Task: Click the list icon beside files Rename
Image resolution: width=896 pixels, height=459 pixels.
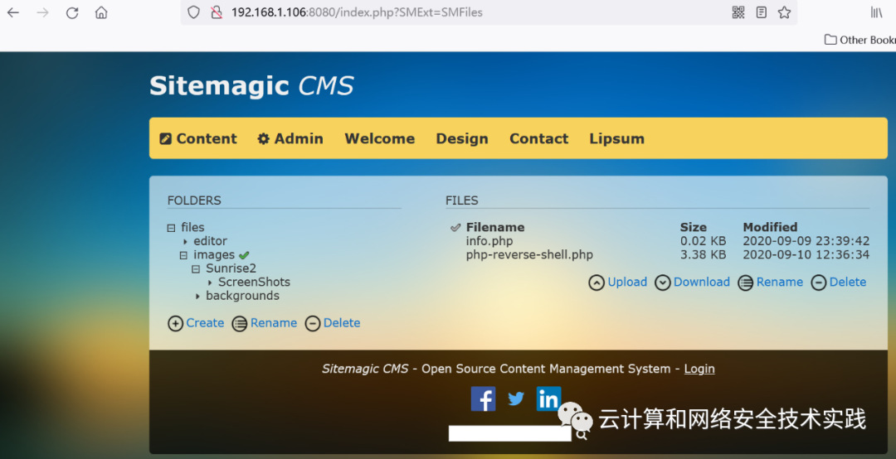Action: [746, 283]
